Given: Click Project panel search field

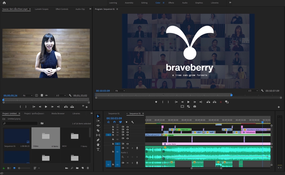Looking at the screenshot, I should pyautogui.click(x=20, y=123).
